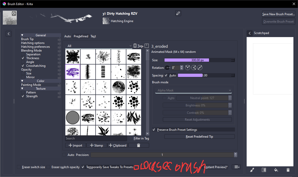The width and height of the screenshot is (298, 177).
Task: Select the solid gray circle brush tip
Action: [73, 118]
